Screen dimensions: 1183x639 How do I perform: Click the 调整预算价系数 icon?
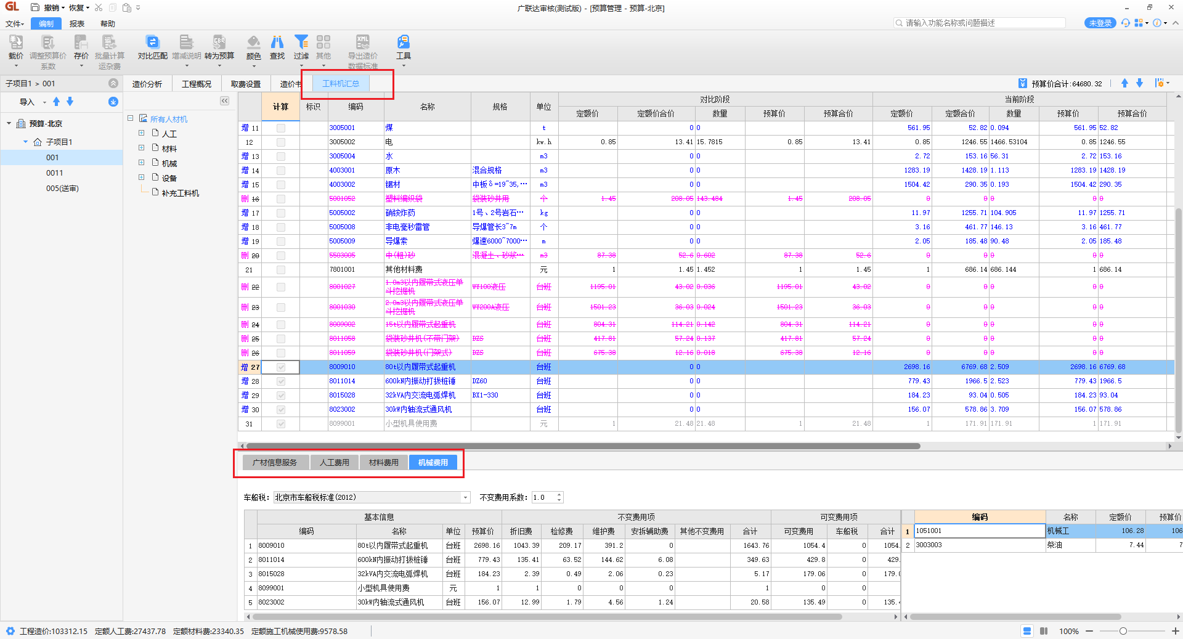click(48, 42)
